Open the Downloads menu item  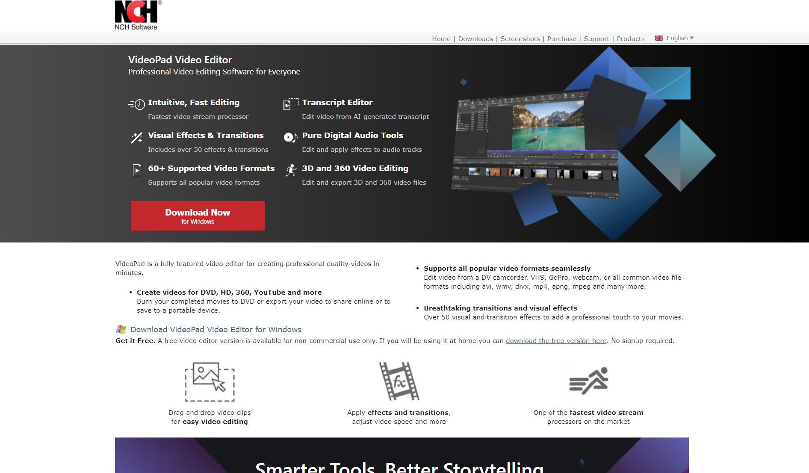pos(475,38)
